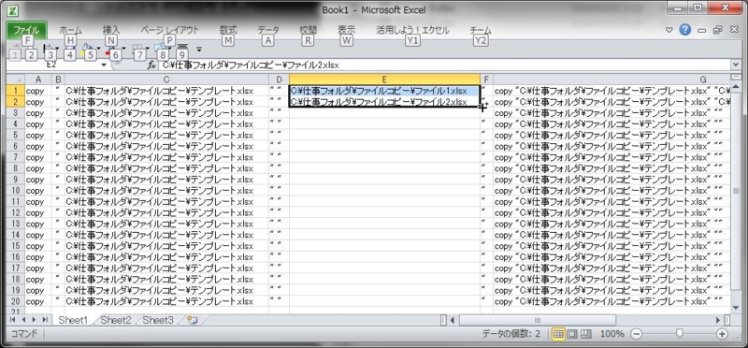Switch to Sheet2 worksheet tab

115,320
